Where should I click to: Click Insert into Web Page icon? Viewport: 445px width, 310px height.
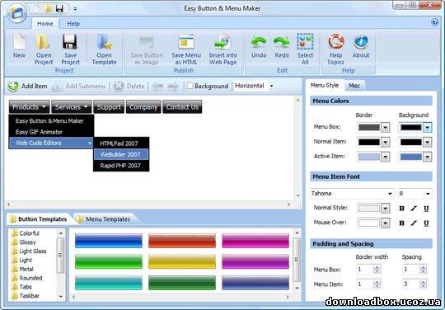pyautogui.click(x=222, y=42)
